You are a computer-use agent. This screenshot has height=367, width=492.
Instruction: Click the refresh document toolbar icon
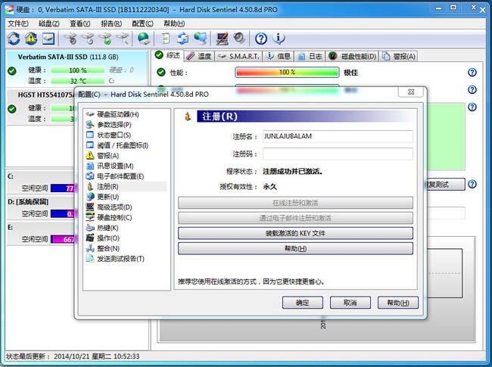click(182, 39)
